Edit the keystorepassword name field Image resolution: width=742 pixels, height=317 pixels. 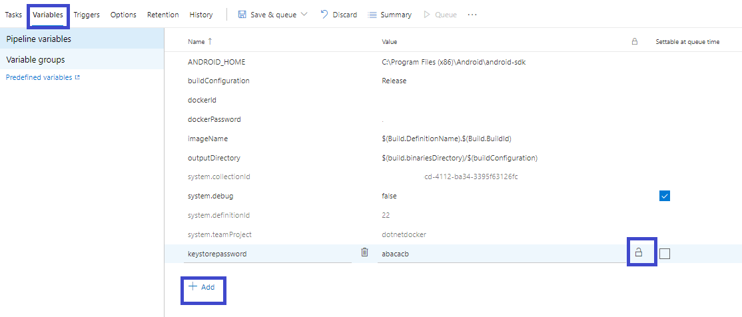tap(269, 254)
